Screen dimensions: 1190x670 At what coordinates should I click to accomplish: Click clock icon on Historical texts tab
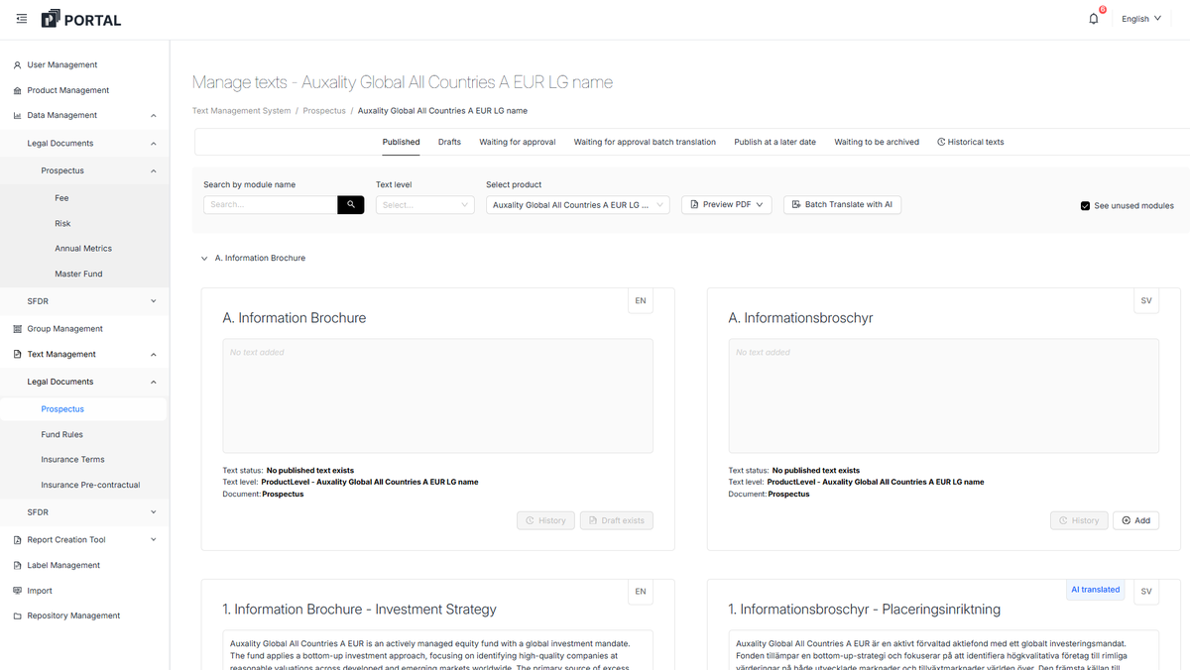tap(941, 142)
